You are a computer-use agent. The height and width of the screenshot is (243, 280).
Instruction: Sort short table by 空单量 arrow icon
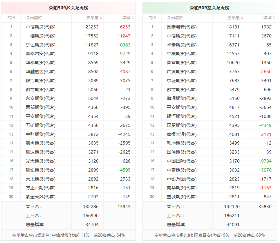pyautogui.click(x=242, y=18)
